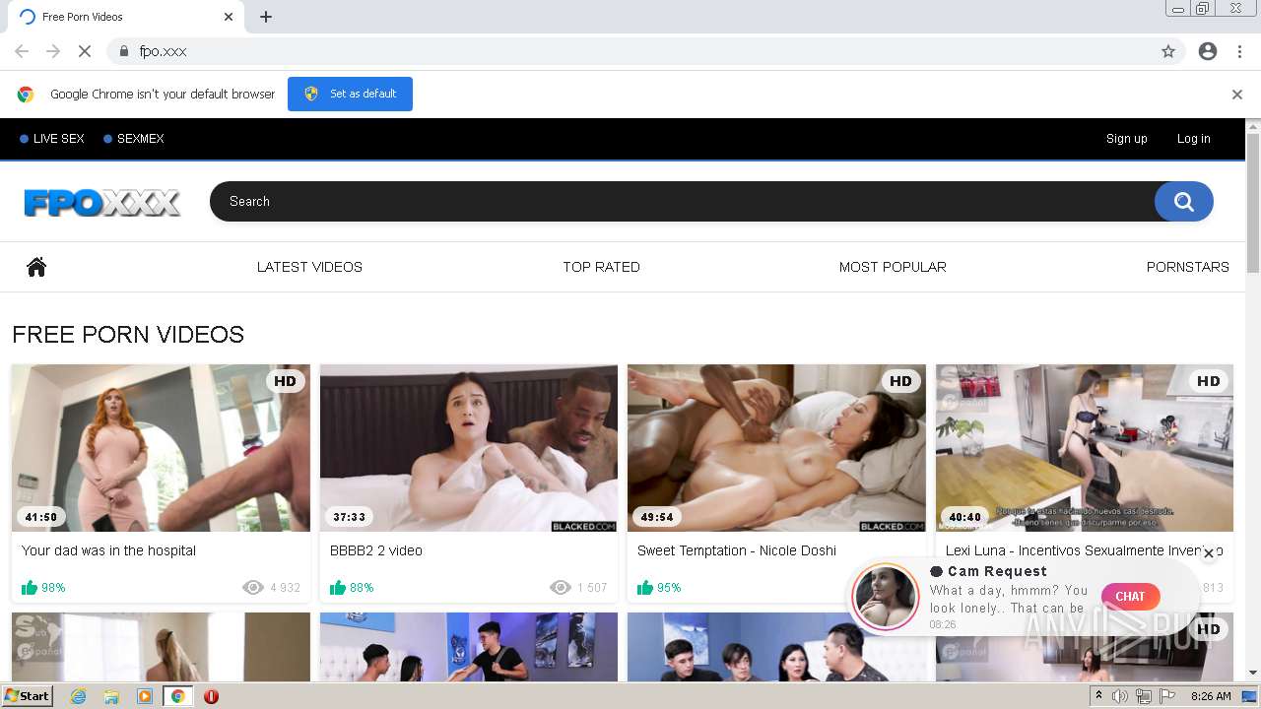The image size is (1261, 709).
Task: Open the Windows Start menu
Action: tap(27, 695)
